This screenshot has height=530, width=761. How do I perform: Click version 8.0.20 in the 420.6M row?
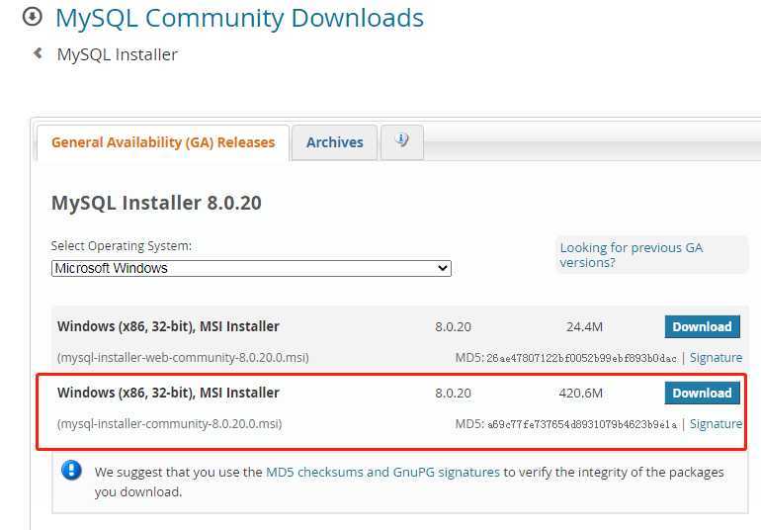click(453, 393)
